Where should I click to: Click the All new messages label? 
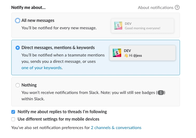(38, 20)
